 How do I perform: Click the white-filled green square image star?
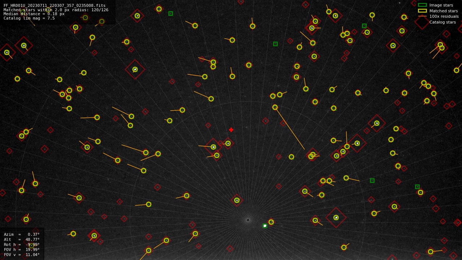265,226
